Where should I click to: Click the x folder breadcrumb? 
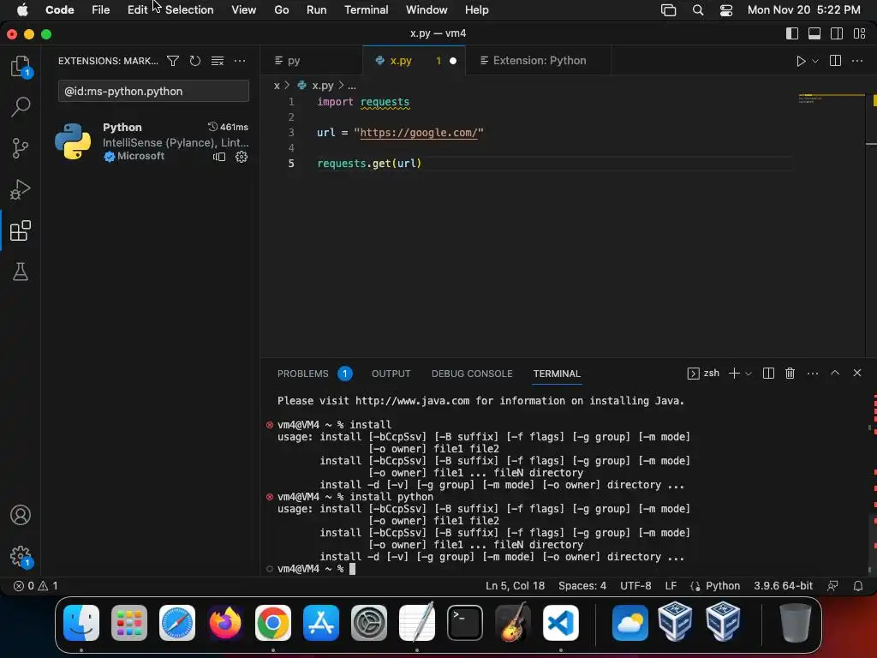(x=277, y=86)
